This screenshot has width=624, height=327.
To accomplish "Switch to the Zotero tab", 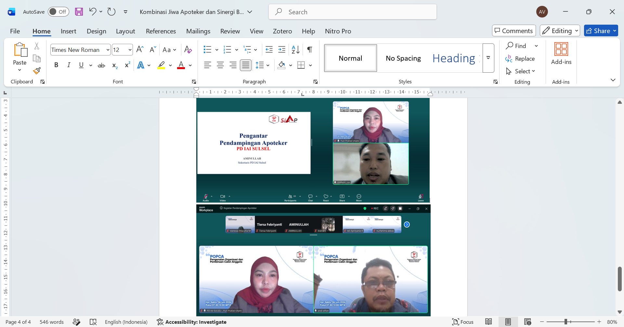I will click(282, 31).
